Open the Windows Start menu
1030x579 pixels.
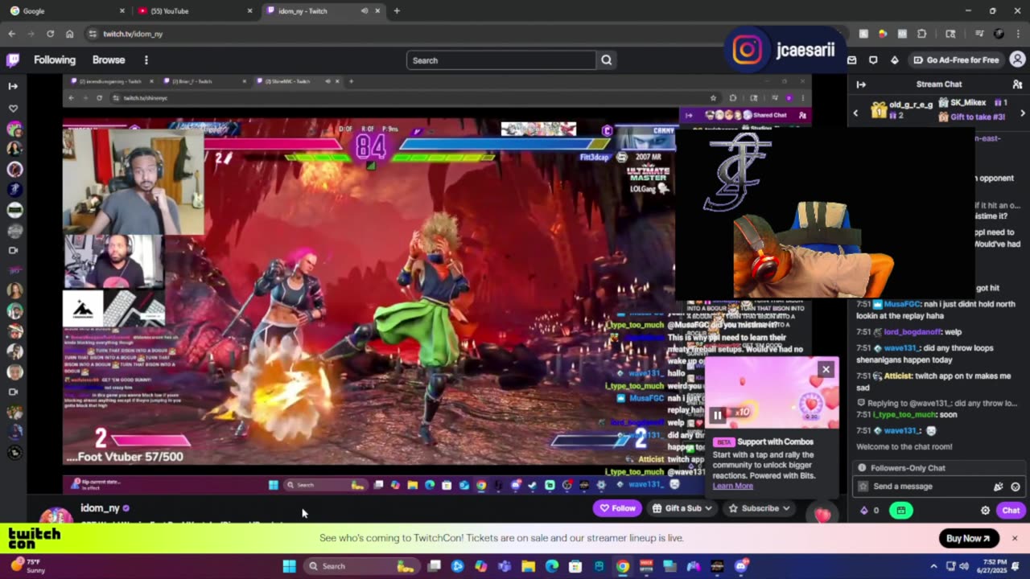[x=289, y=566]
